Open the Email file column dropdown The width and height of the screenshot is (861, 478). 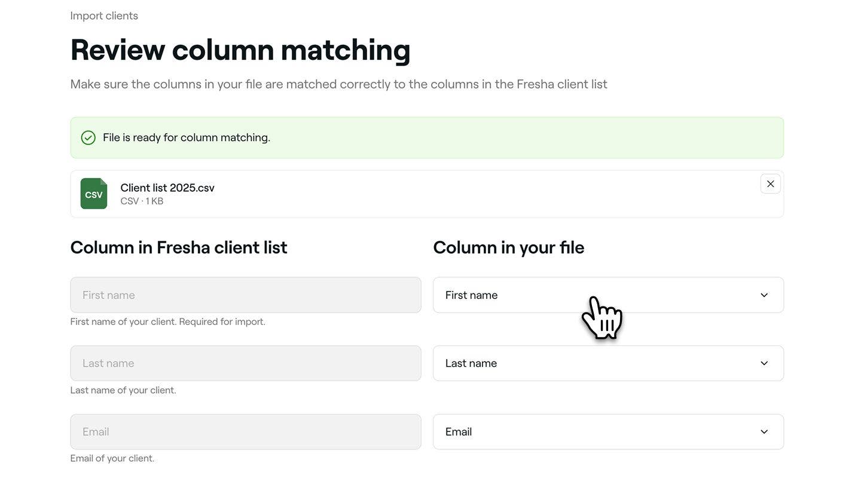click(608, 431)
